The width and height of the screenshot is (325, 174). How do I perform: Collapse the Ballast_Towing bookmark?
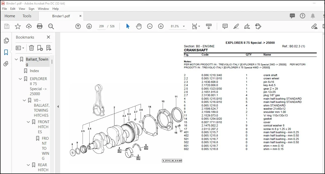coord(16,59)
